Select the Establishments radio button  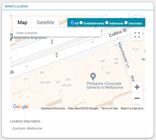pyautogui.click(x=81, y=23)
